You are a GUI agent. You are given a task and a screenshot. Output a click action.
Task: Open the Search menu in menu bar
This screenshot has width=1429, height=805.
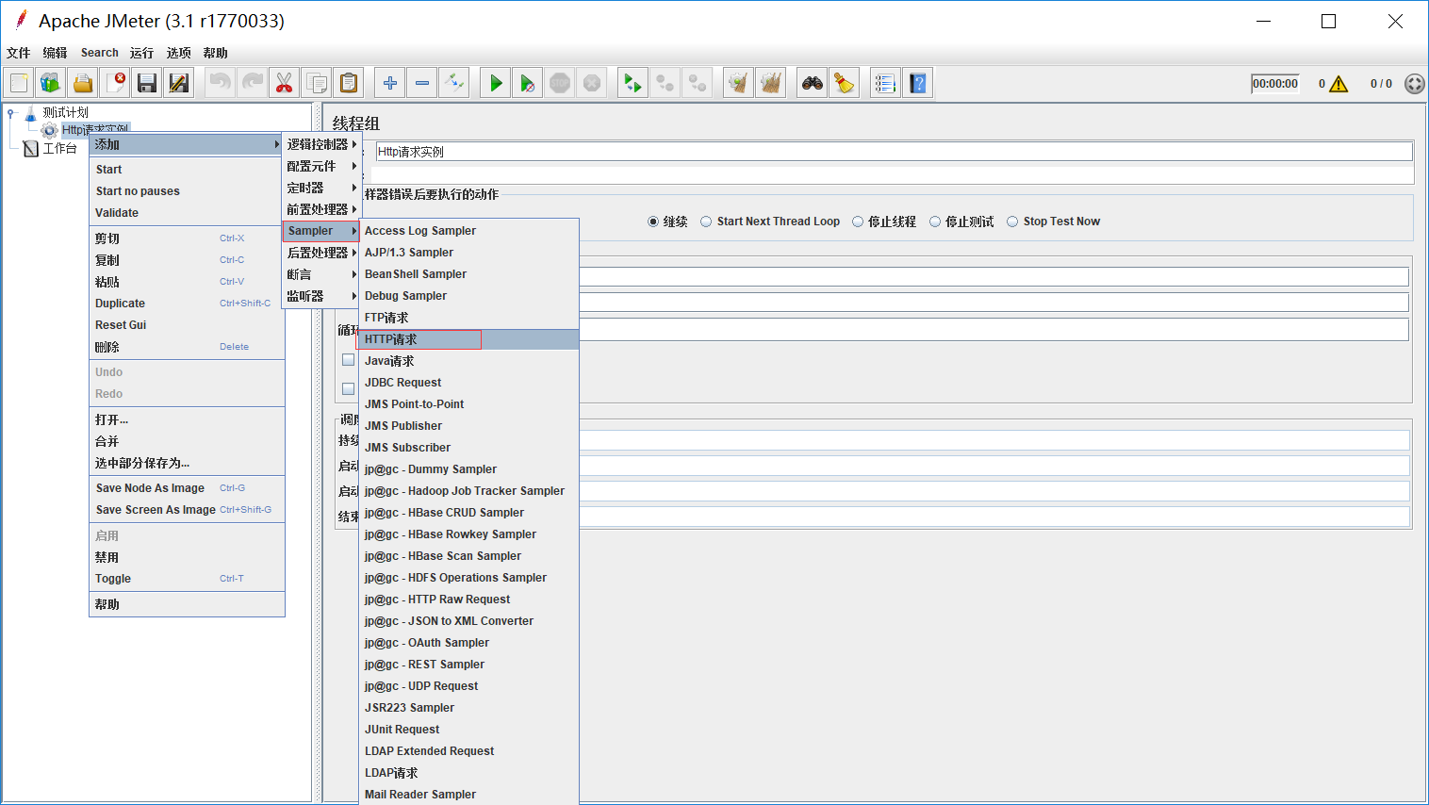click(x=100, y=53)
